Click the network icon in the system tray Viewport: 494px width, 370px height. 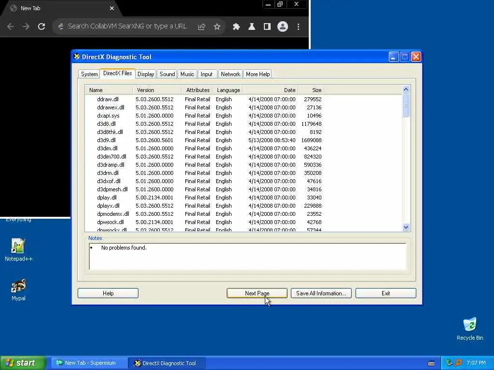click(449, 363)
